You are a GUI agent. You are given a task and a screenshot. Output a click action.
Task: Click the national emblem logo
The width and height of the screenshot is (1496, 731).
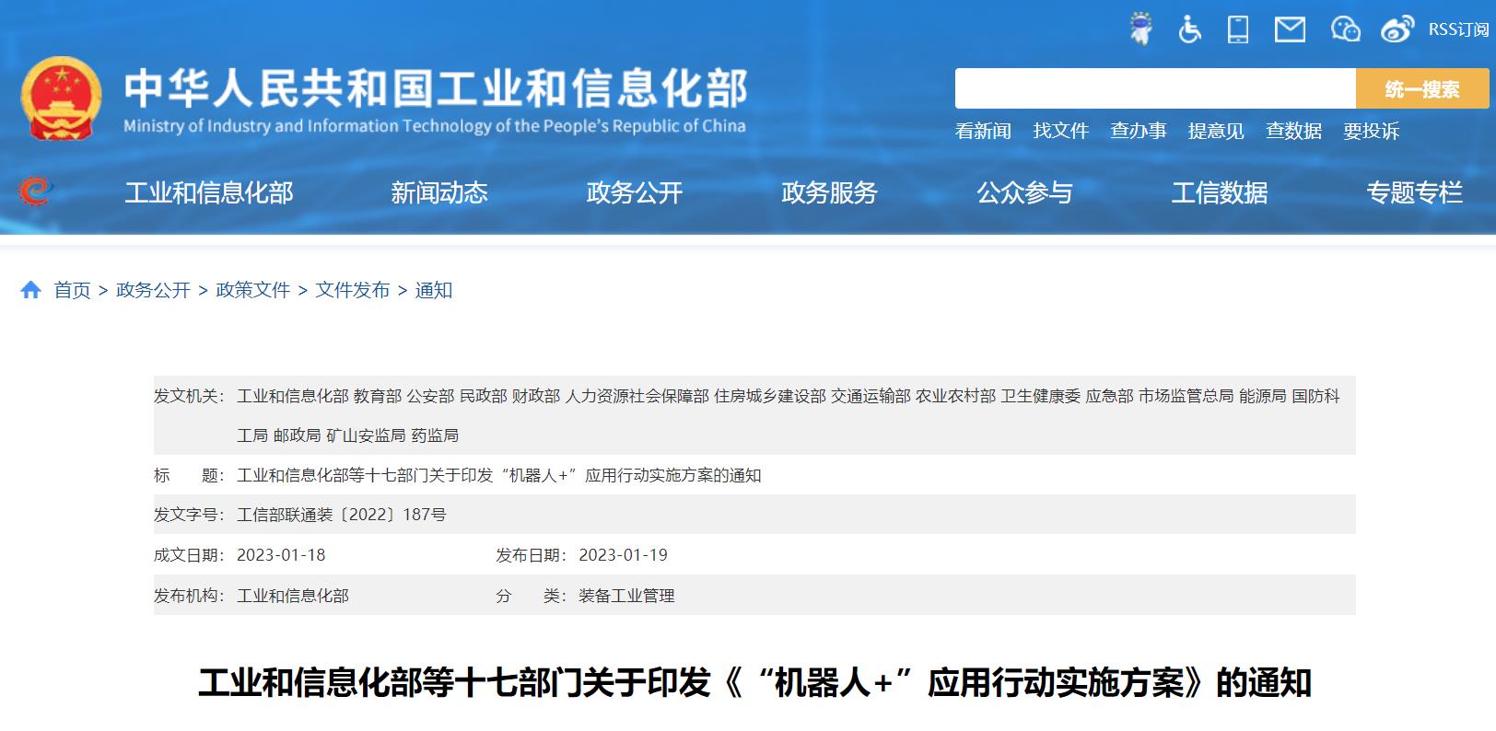pos(62,99)
